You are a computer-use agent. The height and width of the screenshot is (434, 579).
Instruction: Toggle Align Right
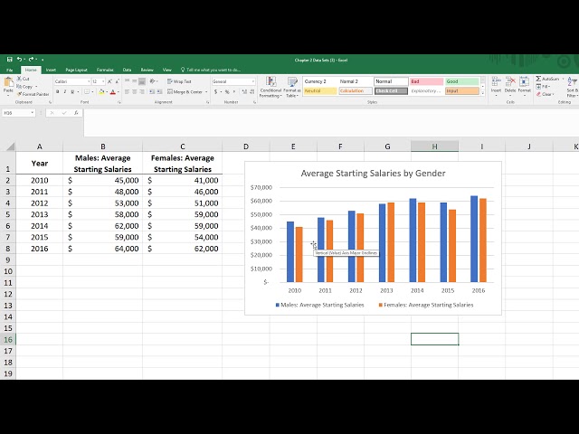[142, 91]
